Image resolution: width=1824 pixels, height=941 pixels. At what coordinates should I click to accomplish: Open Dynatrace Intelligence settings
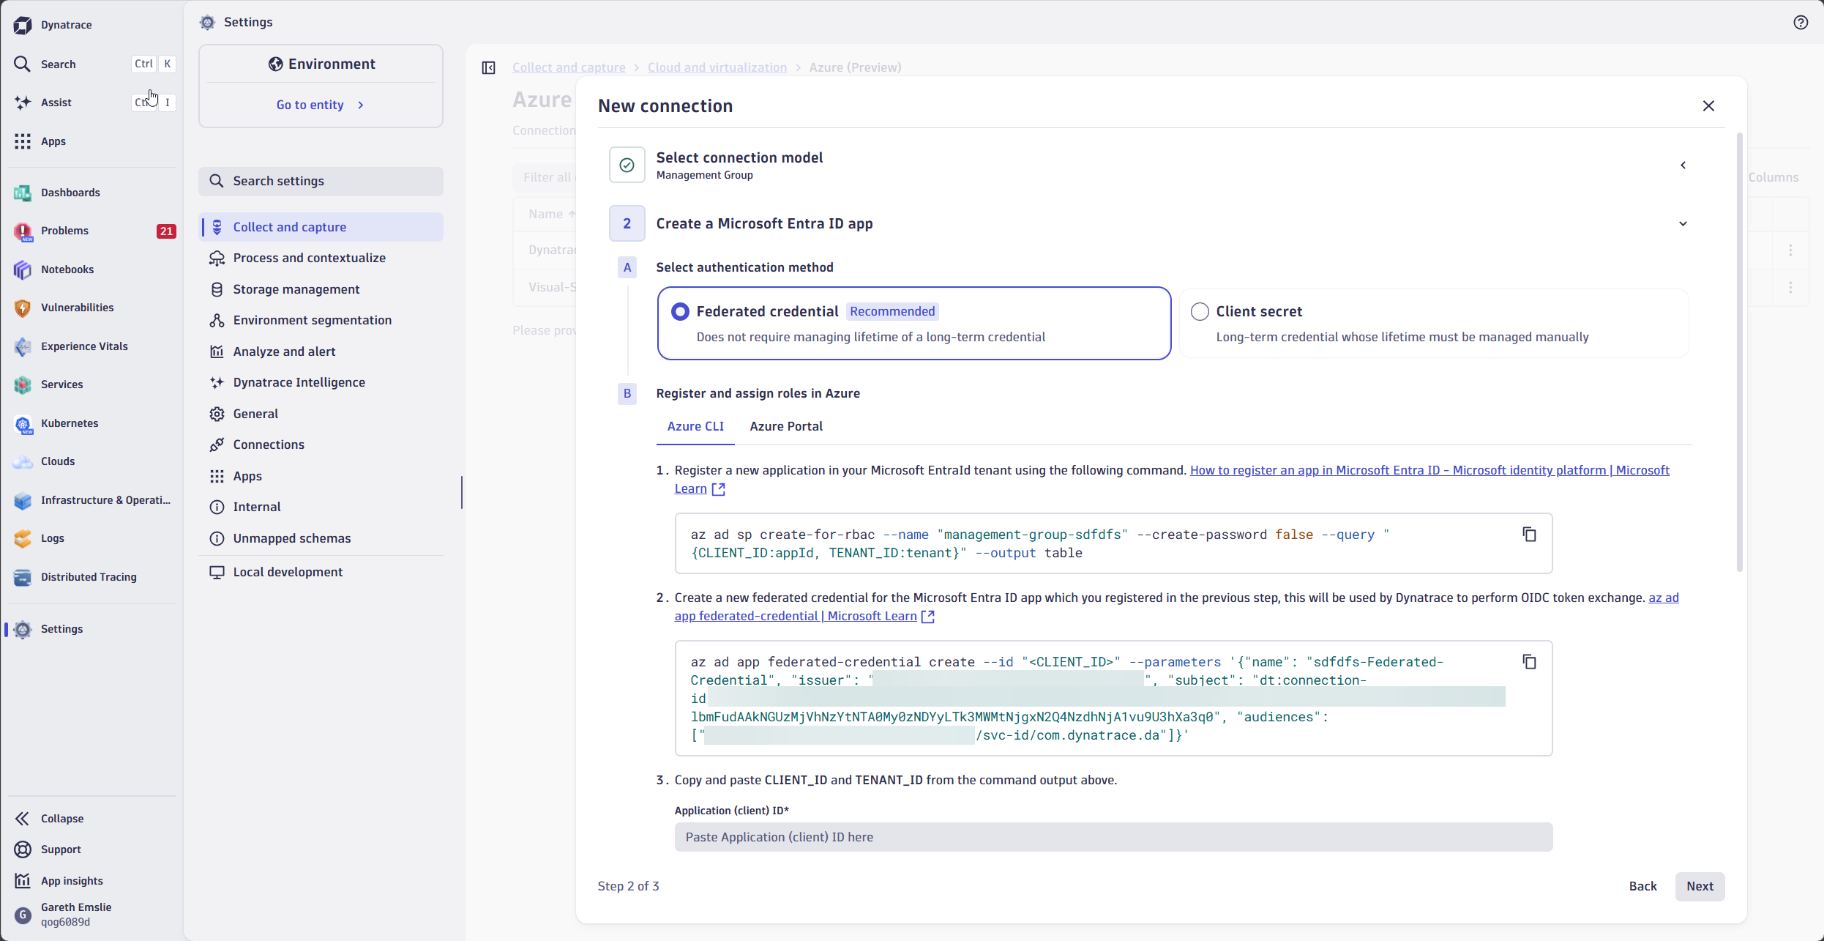pos(321,383)
